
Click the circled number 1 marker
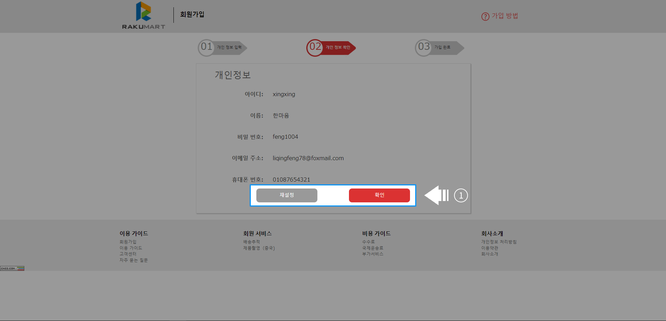[x=461, y=195]
